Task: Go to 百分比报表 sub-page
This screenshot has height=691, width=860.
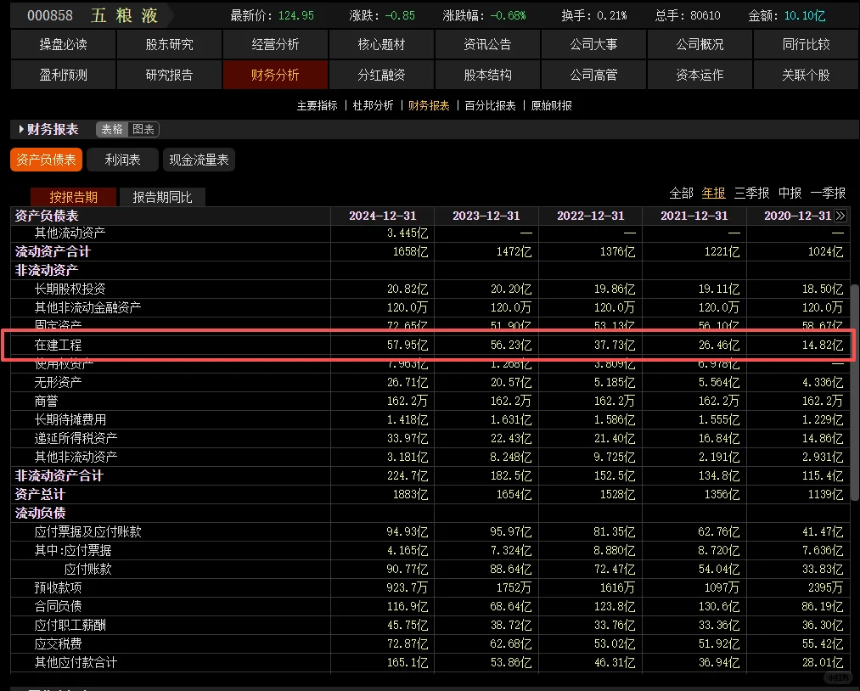Action: tap(491, 105)
